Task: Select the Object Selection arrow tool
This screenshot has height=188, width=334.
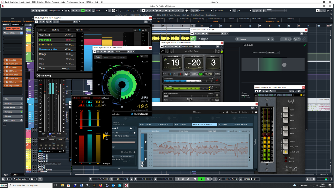Action: coord(143,11)
